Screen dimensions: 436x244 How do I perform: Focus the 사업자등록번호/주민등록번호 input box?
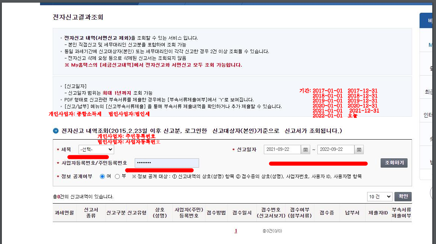pyautogui.click(x=167, y=163)
